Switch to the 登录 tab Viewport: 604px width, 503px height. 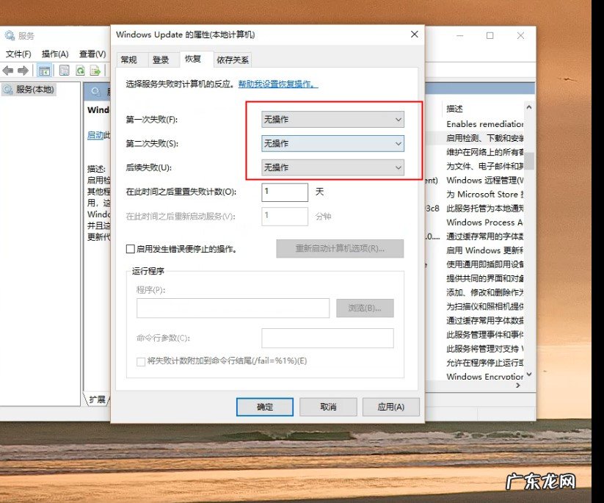tap(160, 59)
